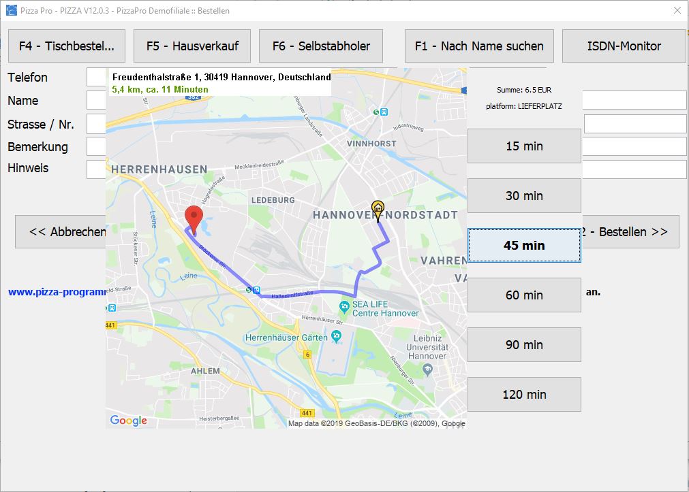The image size is (689, 492).
Task: Set delivery time to 30 min
Action: (524, 196)
